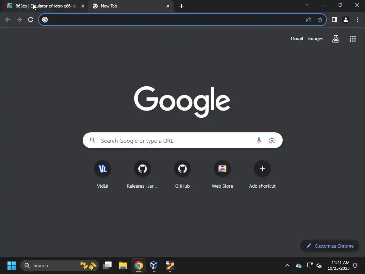This screenshot has width=365, height=274.
Task: Open the Chrome profile menu
Action: point(346,20)
